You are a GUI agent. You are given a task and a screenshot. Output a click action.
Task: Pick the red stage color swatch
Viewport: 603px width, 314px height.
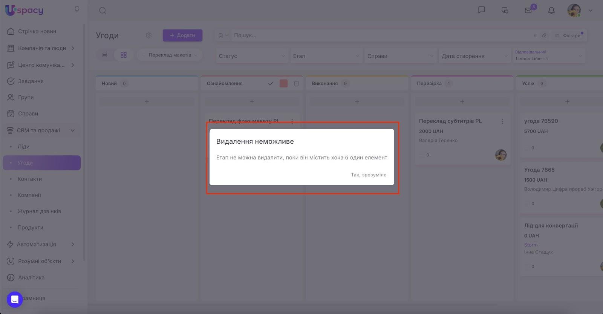tap(283, 84)
